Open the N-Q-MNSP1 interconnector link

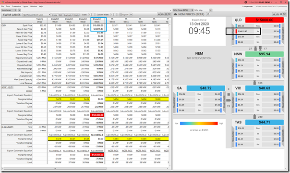(7, 127)
